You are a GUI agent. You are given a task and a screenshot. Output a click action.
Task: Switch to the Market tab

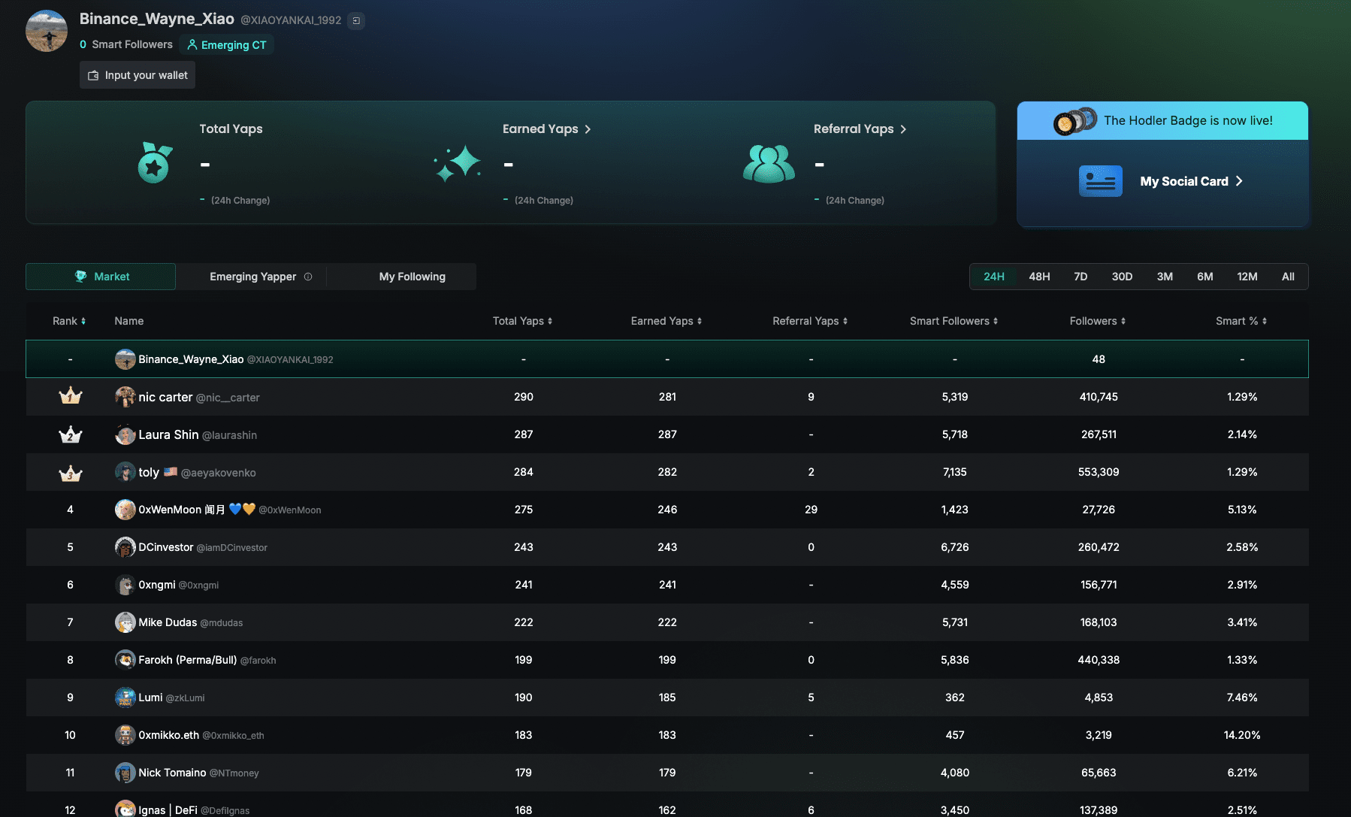(x=101, y=277)
